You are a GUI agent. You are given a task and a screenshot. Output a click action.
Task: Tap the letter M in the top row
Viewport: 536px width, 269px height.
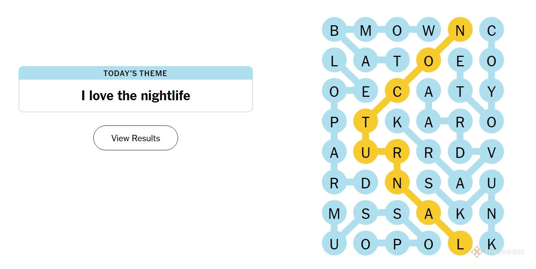365,30
